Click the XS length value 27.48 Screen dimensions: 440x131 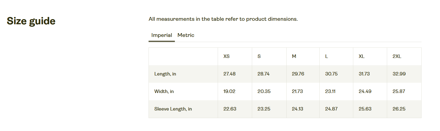tap(229, 74)
